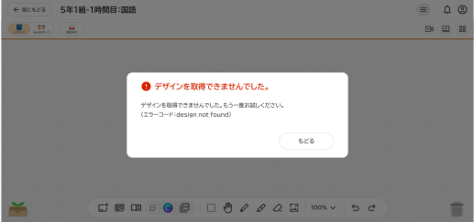Click the text recognition frame icon

tap(294, 208)
